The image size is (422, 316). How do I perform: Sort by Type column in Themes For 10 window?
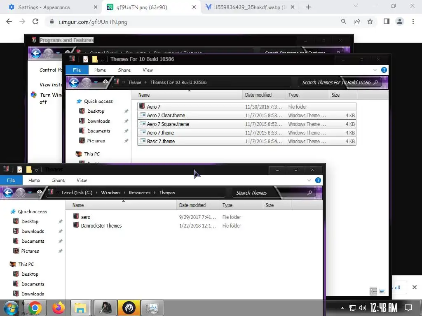(307, 95)
